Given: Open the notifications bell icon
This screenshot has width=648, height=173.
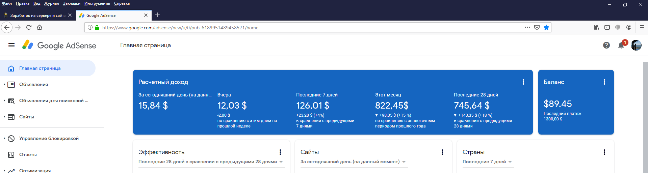Looking at the screenshot, I should coord(621,45).
